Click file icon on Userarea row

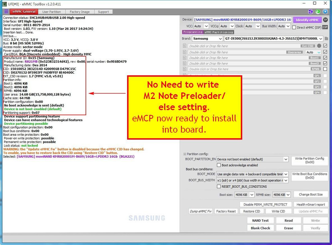(x=185, y=52)
